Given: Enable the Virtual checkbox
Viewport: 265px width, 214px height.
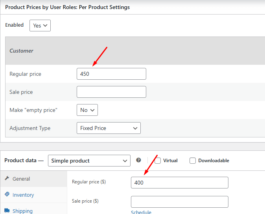Looking at the screenshot, I should 158,161.
